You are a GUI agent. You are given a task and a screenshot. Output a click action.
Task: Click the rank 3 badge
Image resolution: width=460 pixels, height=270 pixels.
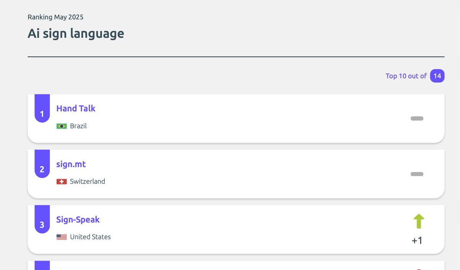pyautogui.click(x=42, y=220)
